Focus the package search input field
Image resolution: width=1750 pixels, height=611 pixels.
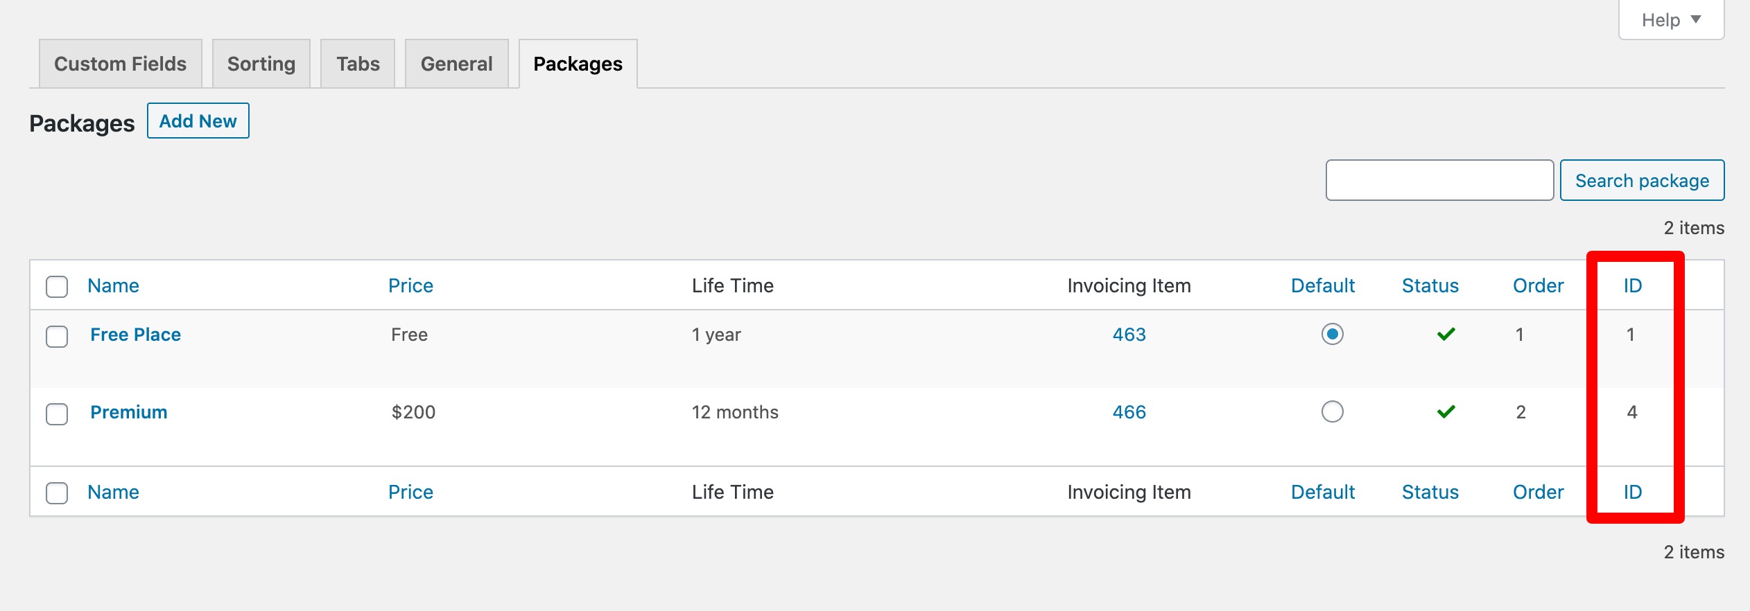point(1439,181)
